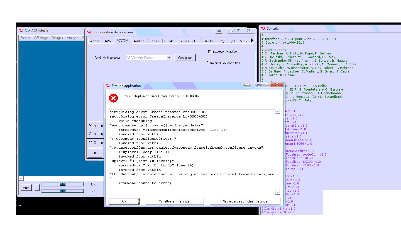This screenshot has width=401, height=250.
Task: Click Sauvegarde au fichier de trace
Action: (x=245, y=201)
